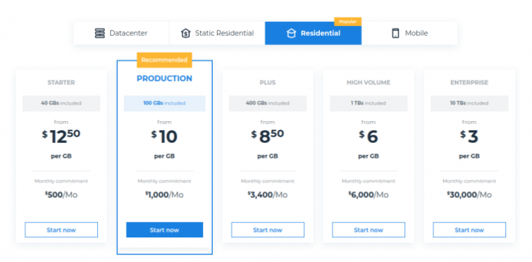Click 'Monthly commitment' in Starter card
This screenshot has width=532, height=262.
[61, 181]
